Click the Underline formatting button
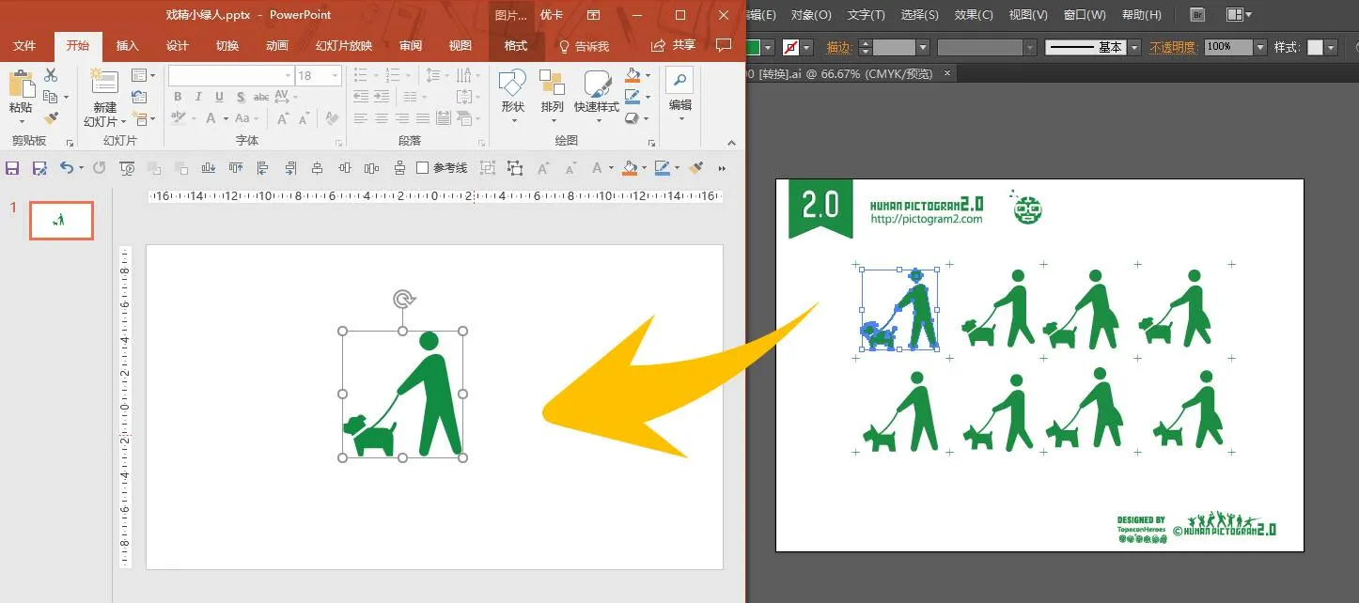 pyautogui.click(x=219, y=97)
